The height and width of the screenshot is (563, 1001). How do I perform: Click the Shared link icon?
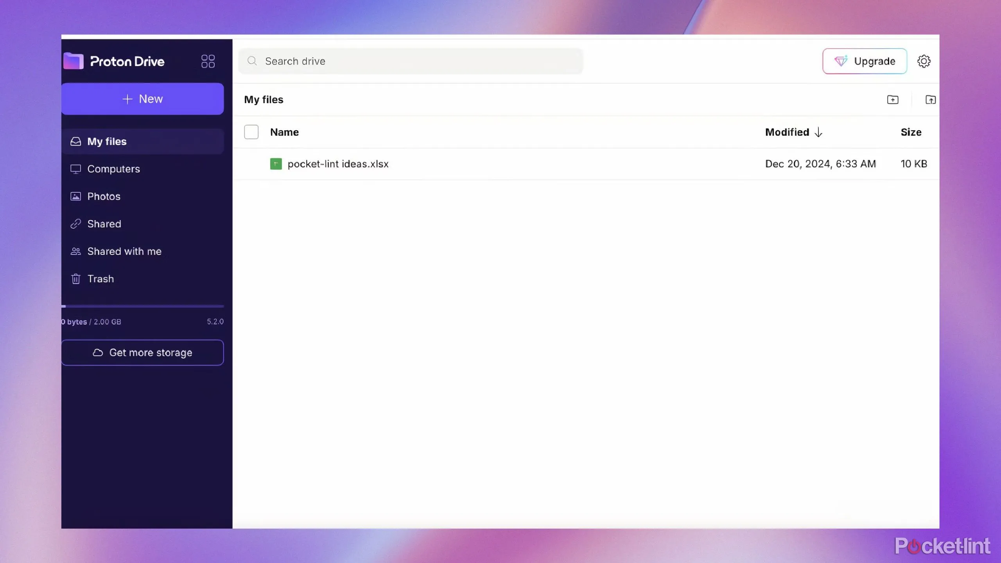pos(75,223)
